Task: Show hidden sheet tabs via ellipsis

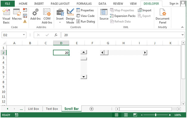Action: [21, 109]
